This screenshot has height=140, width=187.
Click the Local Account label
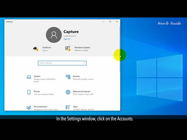pos(70,36)
